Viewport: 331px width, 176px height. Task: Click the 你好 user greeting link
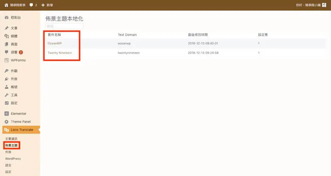pos(308,5)
